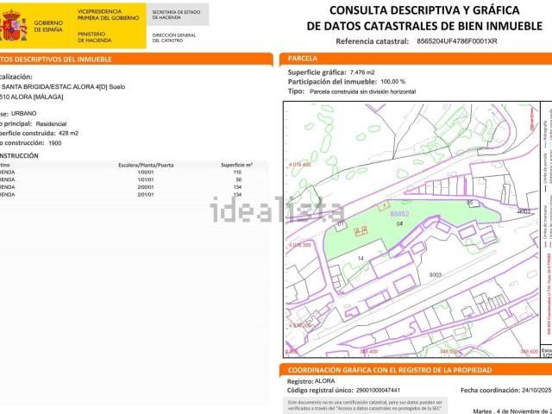Select the 'GOBIERNO DE ESPAÑA' text

48,27
